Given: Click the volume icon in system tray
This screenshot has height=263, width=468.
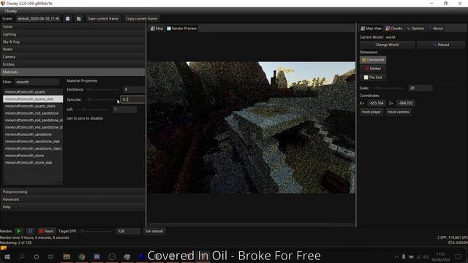Looking at the screenshot, I should [426, 256].
